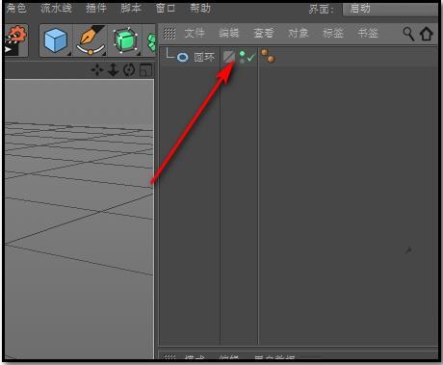This screenshot has width=443, height=365.
Task: Click the viewport toggle view layout icon
Action: (145, 70)
